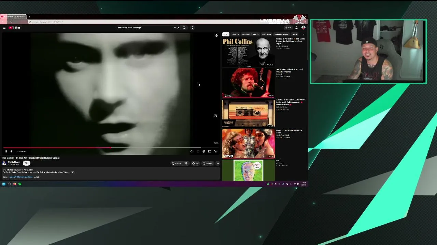Click the video title below the player
This screenshot has height=245, width=437.
click(31, 158)
